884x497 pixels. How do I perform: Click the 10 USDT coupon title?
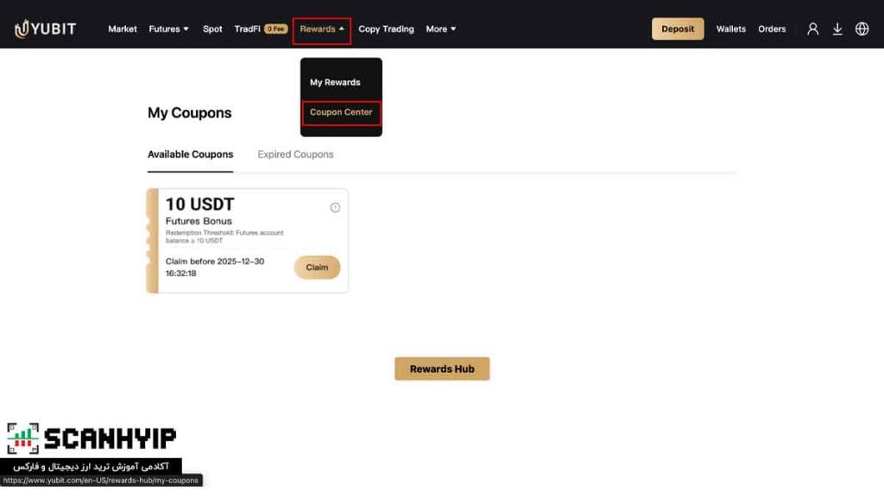point(199,204)
